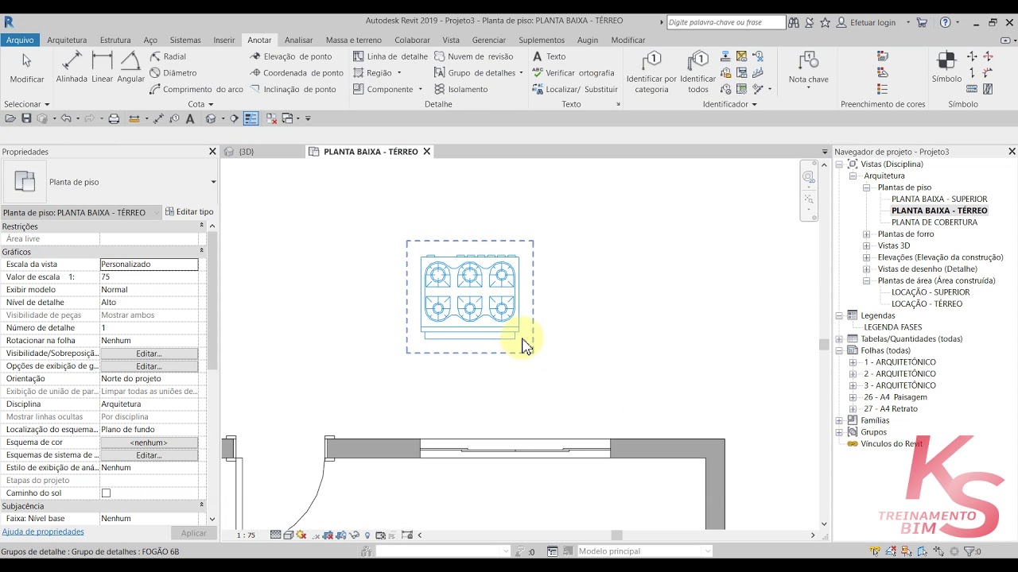Run Verificar ortografia
Viewport: 1018px width, 572px height.
coord(573,73)
